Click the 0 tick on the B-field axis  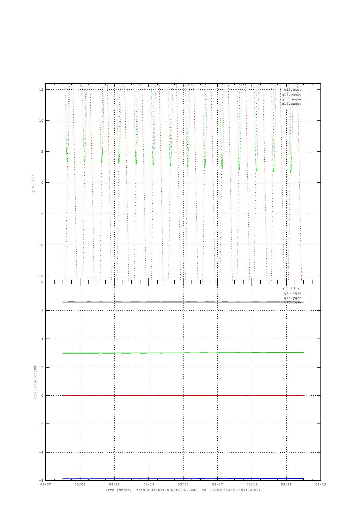point(42,183)
